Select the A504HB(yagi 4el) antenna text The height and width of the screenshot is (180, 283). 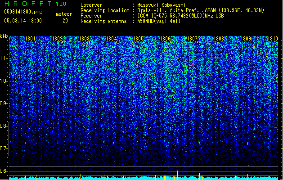click(x=159, y=21)
